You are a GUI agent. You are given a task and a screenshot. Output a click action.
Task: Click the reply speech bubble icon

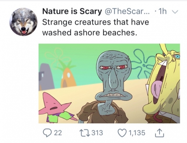[x=47, y=133]
